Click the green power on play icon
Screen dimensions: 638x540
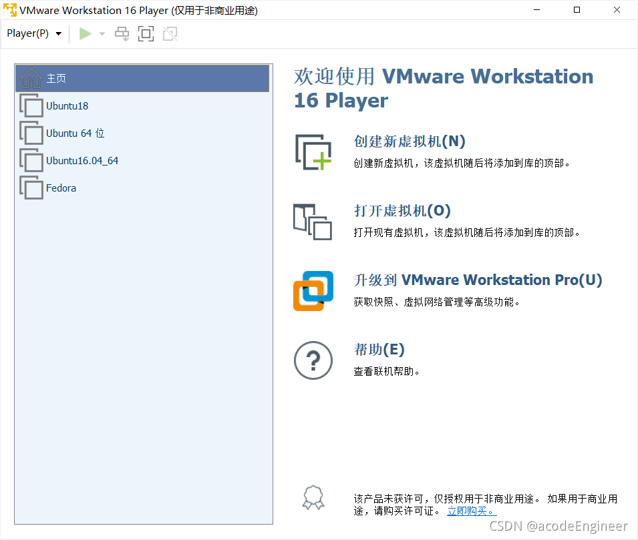[x=85, y=34]
